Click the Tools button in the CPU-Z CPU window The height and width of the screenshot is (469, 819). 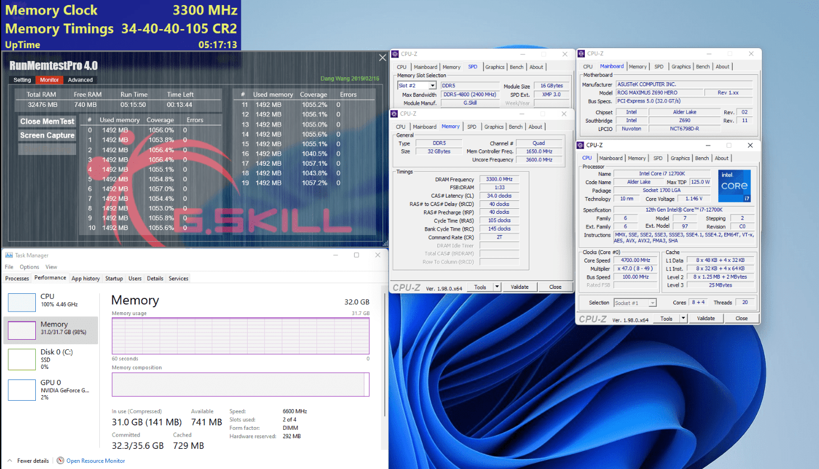[x=666, y=318]
